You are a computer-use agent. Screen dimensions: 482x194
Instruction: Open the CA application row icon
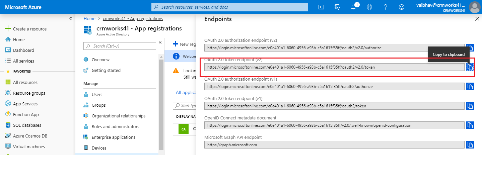coord(183,129)
